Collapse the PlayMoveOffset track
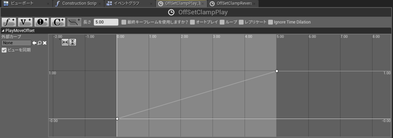Viewport: 393px width, 138px height. point(3,31)
